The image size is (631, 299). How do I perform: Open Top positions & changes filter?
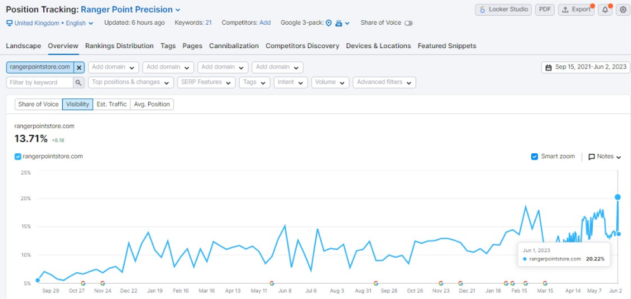click(131, 82)
